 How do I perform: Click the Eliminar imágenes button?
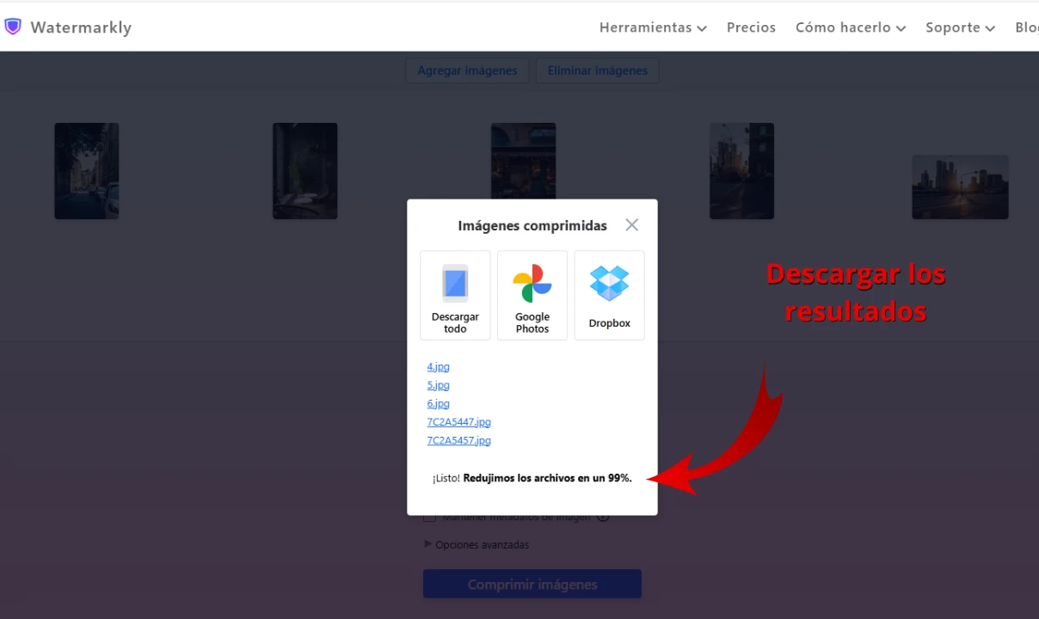[x=597, y=70]
